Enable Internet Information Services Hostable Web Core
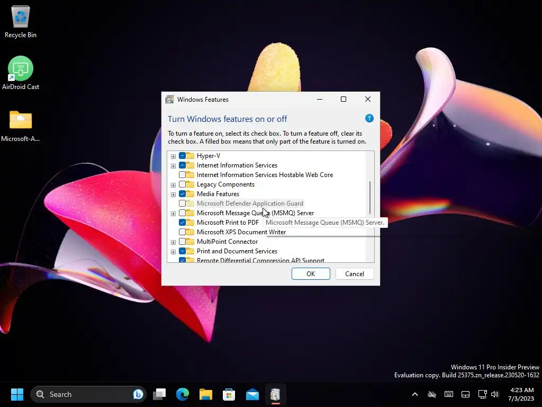Screen dimensions: 542x407 click(182, 175)
